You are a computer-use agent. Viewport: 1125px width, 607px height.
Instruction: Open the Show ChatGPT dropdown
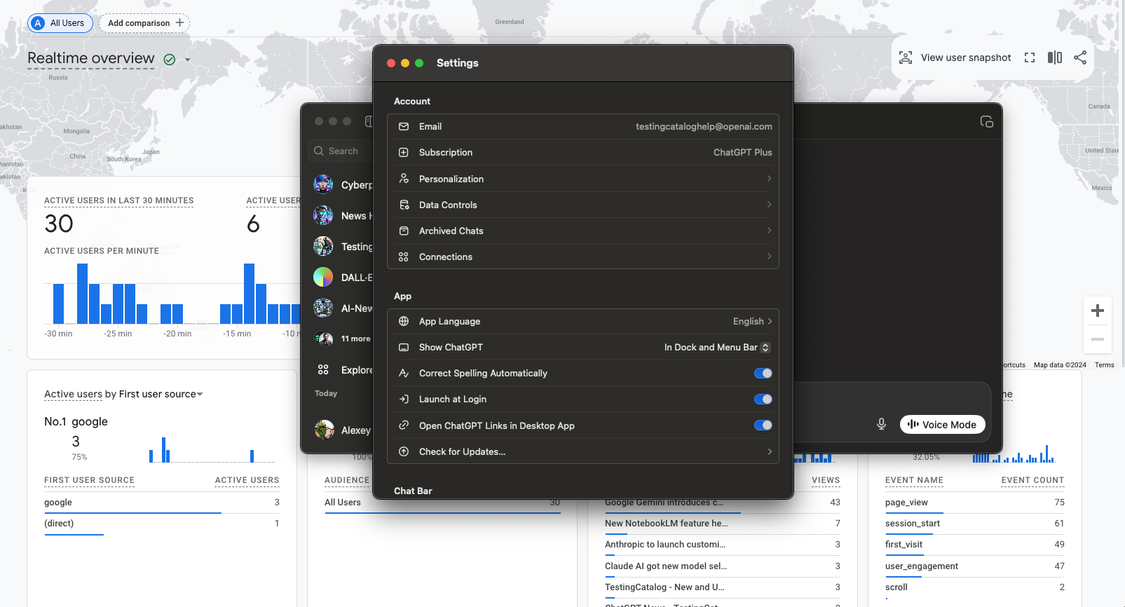point(717,348)
